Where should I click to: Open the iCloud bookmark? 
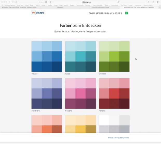(x=27, y=5)
